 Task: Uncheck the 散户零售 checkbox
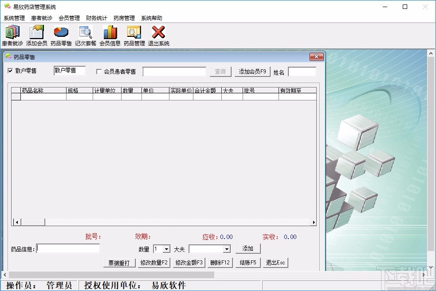tap(10, 71)
